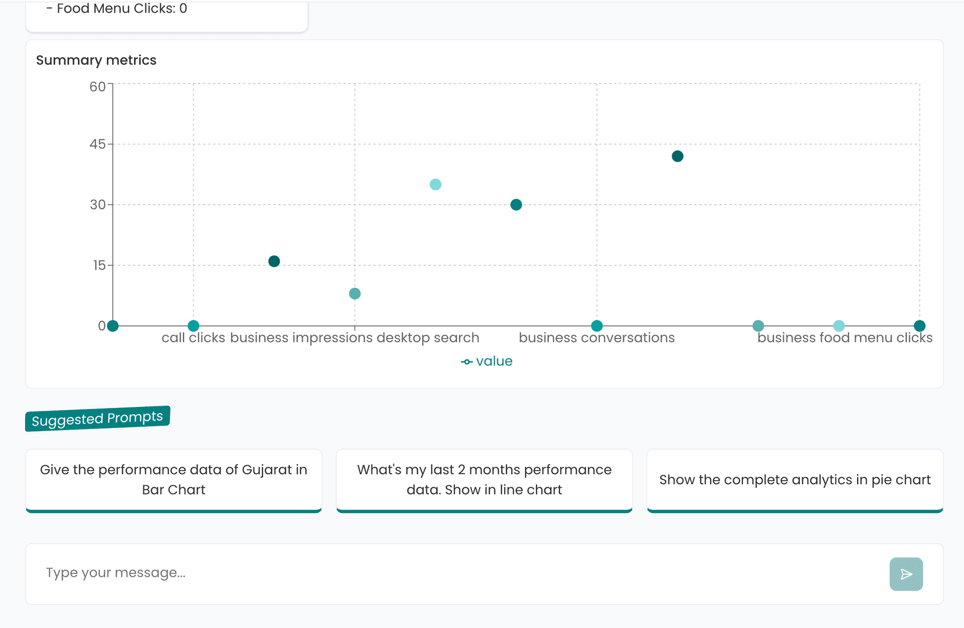Screen dimensions: 964x628
Task: Click the data point at the chart origin
Action: coord(113,326)
